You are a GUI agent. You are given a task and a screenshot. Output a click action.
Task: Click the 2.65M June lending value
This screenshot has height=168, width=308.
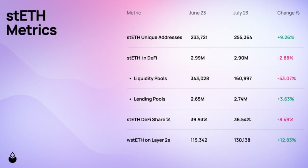pyautogui.click(x=197, y=99)
